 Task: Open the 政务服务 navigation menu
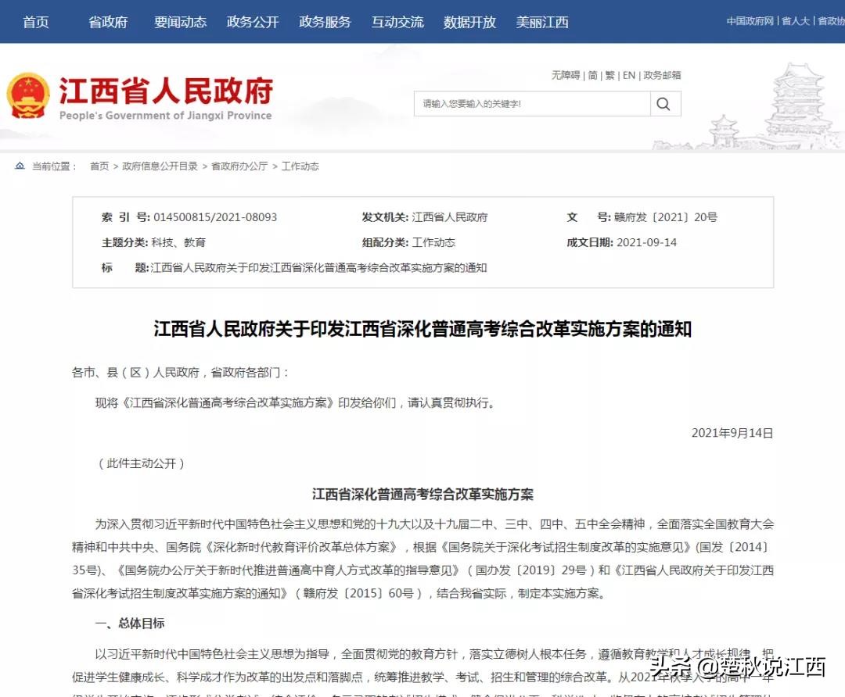pyautogui.click(x=324, y=22)
